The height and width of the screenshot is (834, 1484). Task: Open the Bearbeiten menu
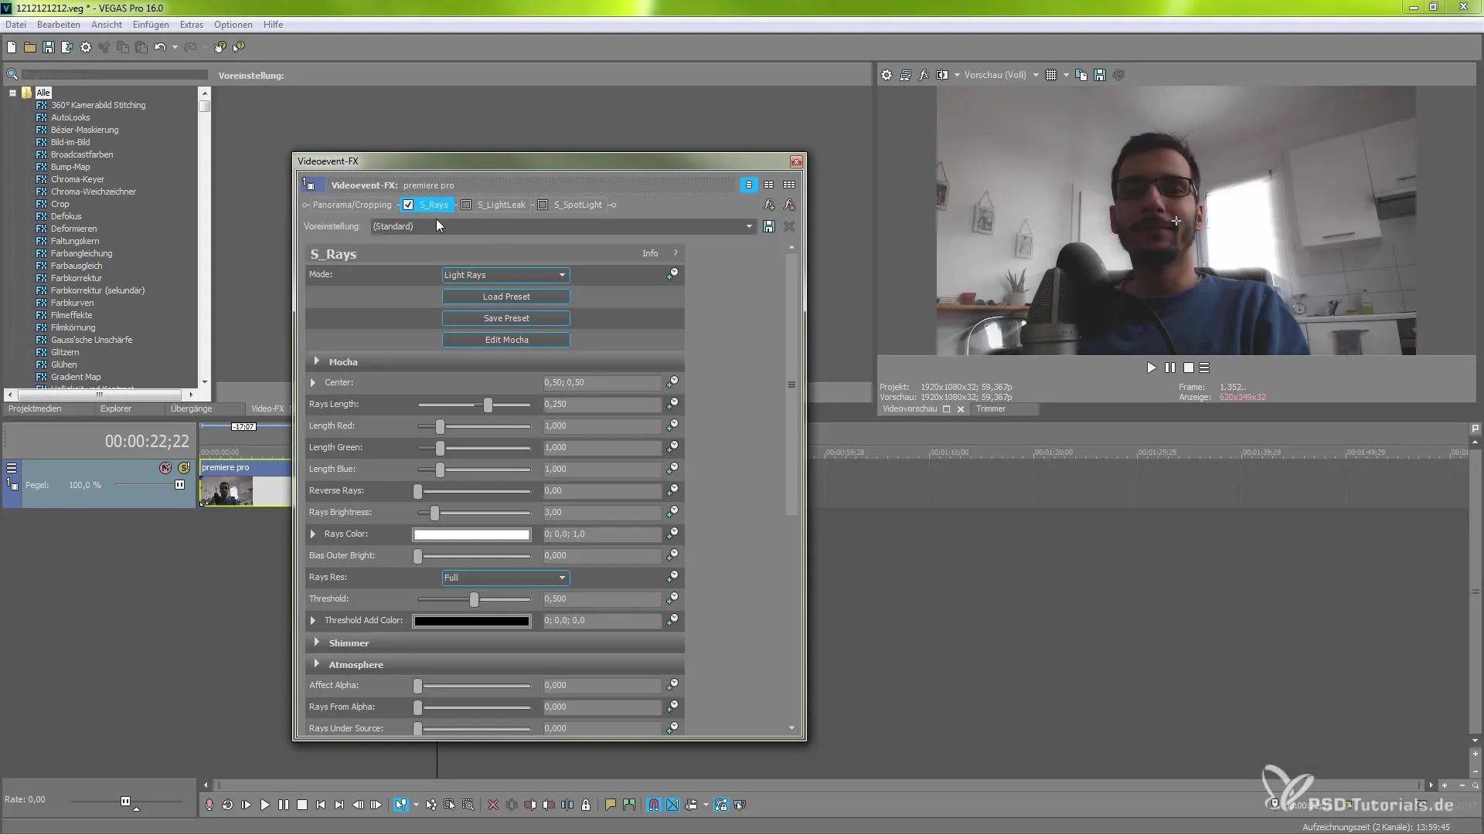click(x=58, y=25)
